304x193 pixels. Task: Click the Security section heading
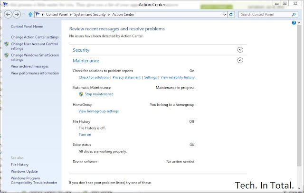[81, 50]
